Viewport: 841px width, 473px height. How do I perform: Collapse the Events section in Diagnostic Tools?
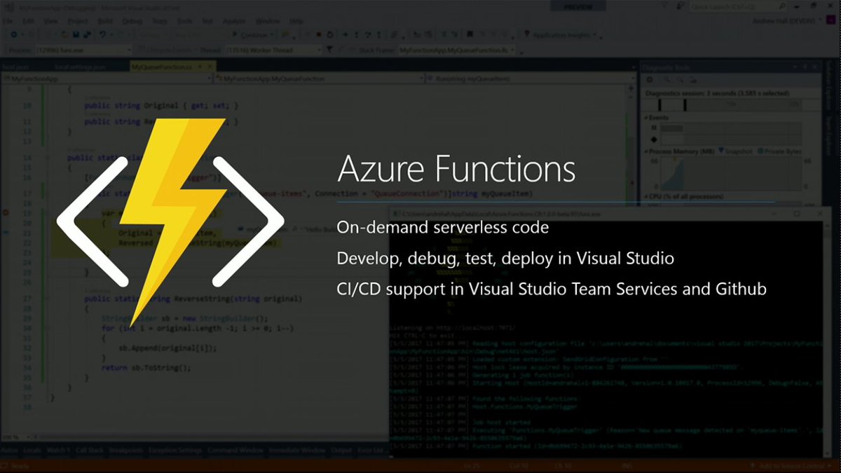pos(647,118)
